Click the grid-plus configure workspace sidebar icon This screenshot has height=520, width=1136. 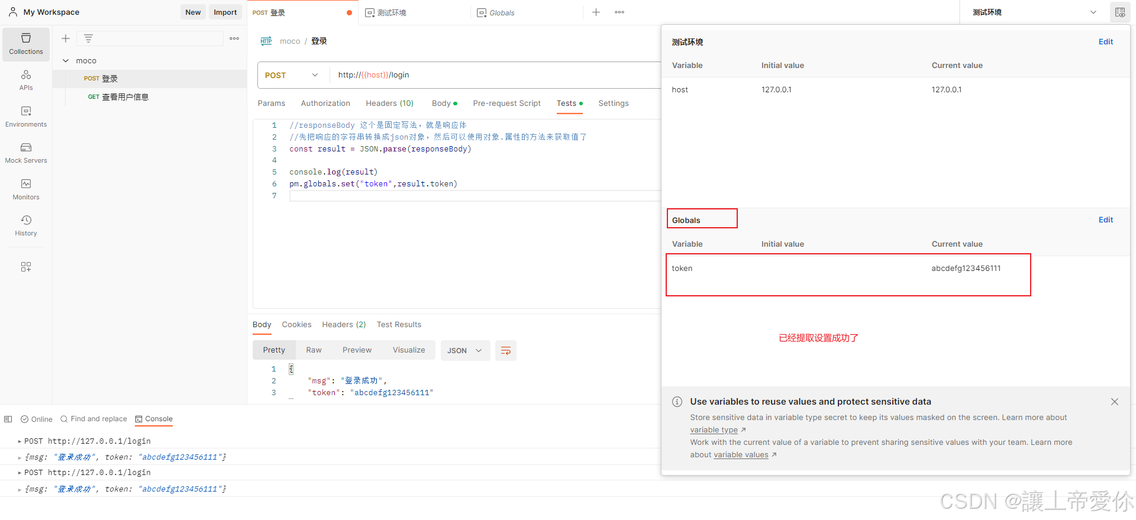point(26,267)
